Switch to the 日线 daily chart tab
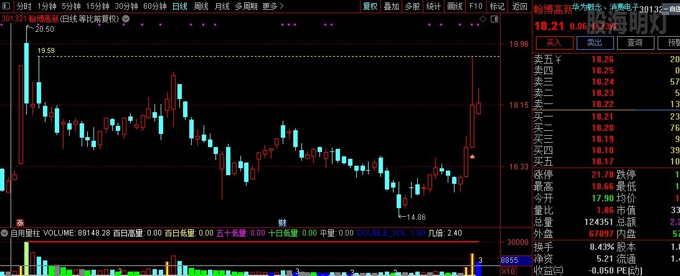680x276 pixels. coord(179,7)
